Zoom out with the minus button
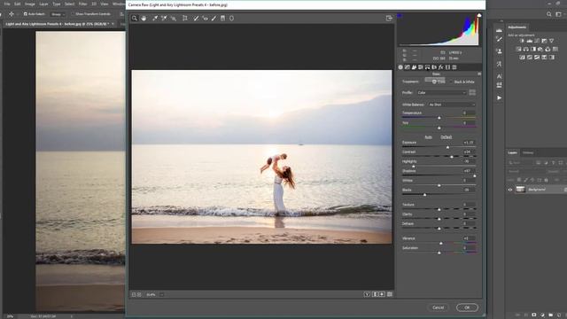This screenshot has height=319, width=567. pyautogui.click(x=134, y=294)
